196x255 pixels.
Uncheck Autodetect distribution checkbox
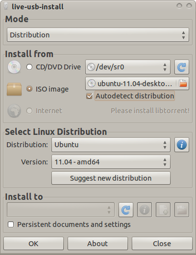click(x=89, y=96)
